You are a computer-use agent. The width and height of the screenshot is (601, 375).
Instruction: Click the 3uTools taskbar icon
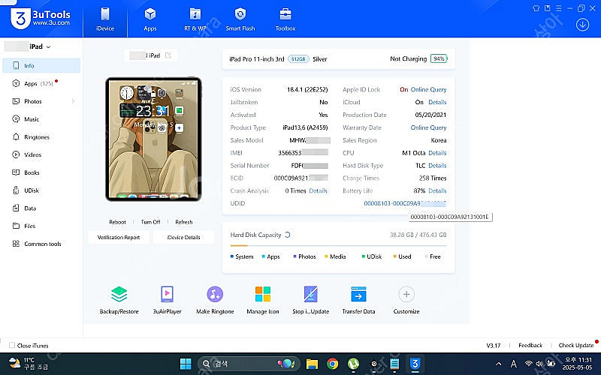[x=415, y=364]
